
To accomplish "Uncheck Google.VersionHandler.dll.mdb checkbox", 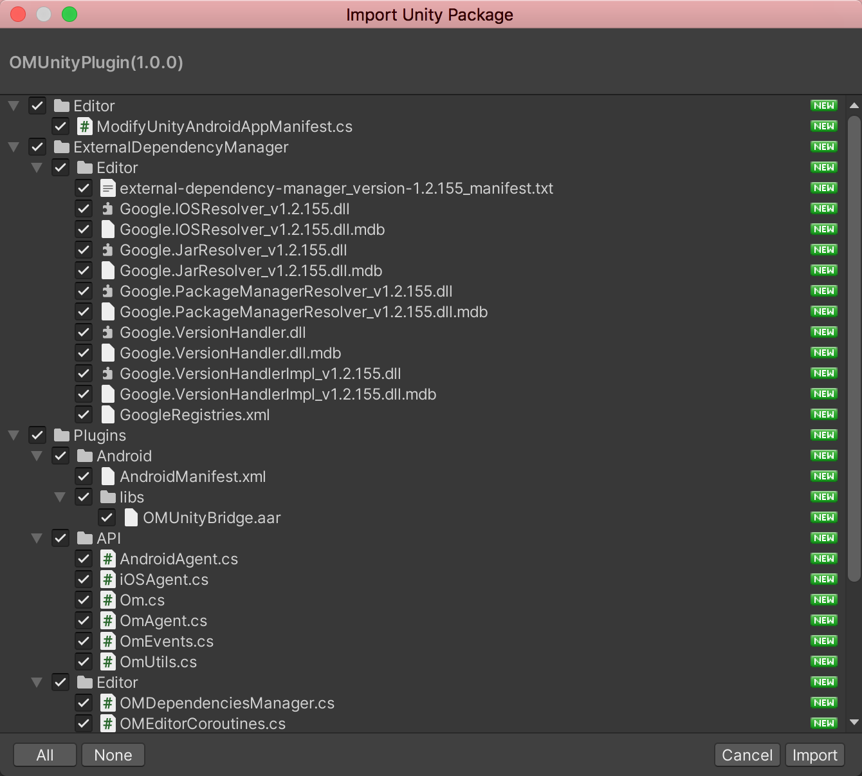I will click(x=84, y=353).
